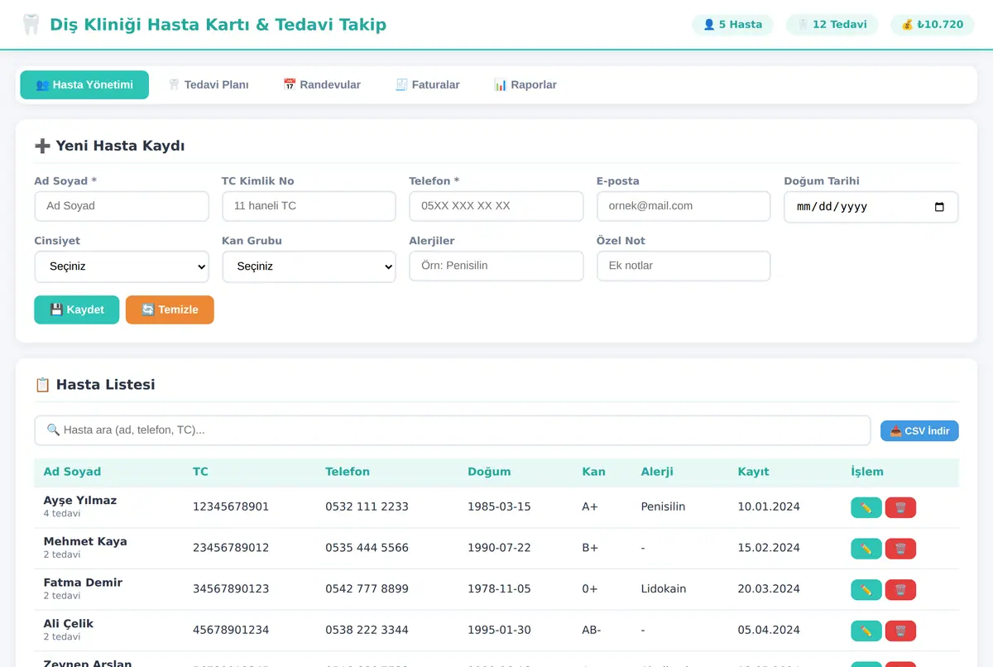The width and height of the screenshot is (993, 667).
Task: Edit Fatma Demir patient record
Action: 866,589
